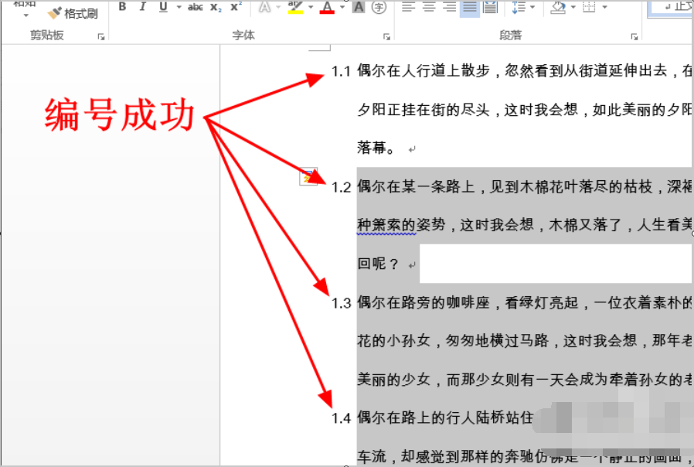Open the Font group dialog launcher

click(388, 34)
